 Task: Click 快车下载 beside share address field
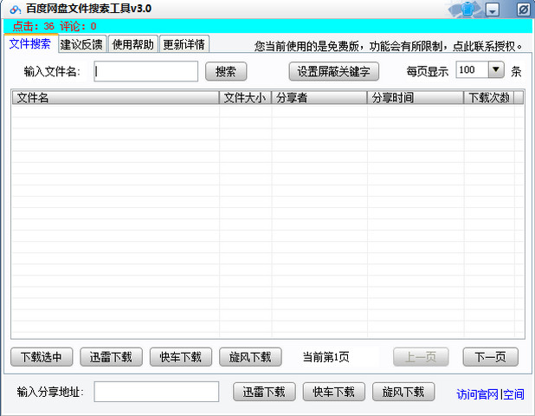tap(333, 392)
